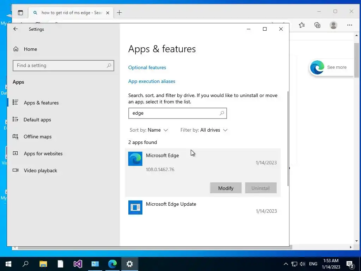Click the Settings window vertical scrollbar
The width and height of the screenshot is (361, 271).
288,138
